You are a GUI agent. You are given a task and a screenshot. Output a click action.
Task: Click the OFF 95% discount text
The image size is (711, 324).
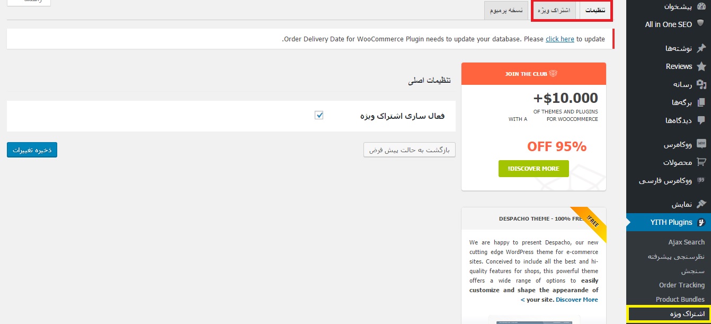coord(557,146)
